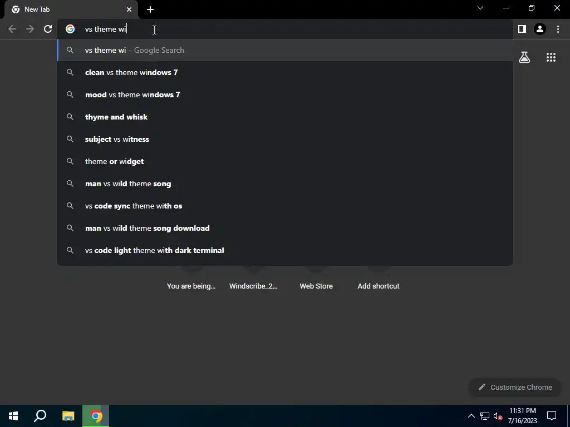
Task: Open the taskbar clock and date
Action: point(522,416)
